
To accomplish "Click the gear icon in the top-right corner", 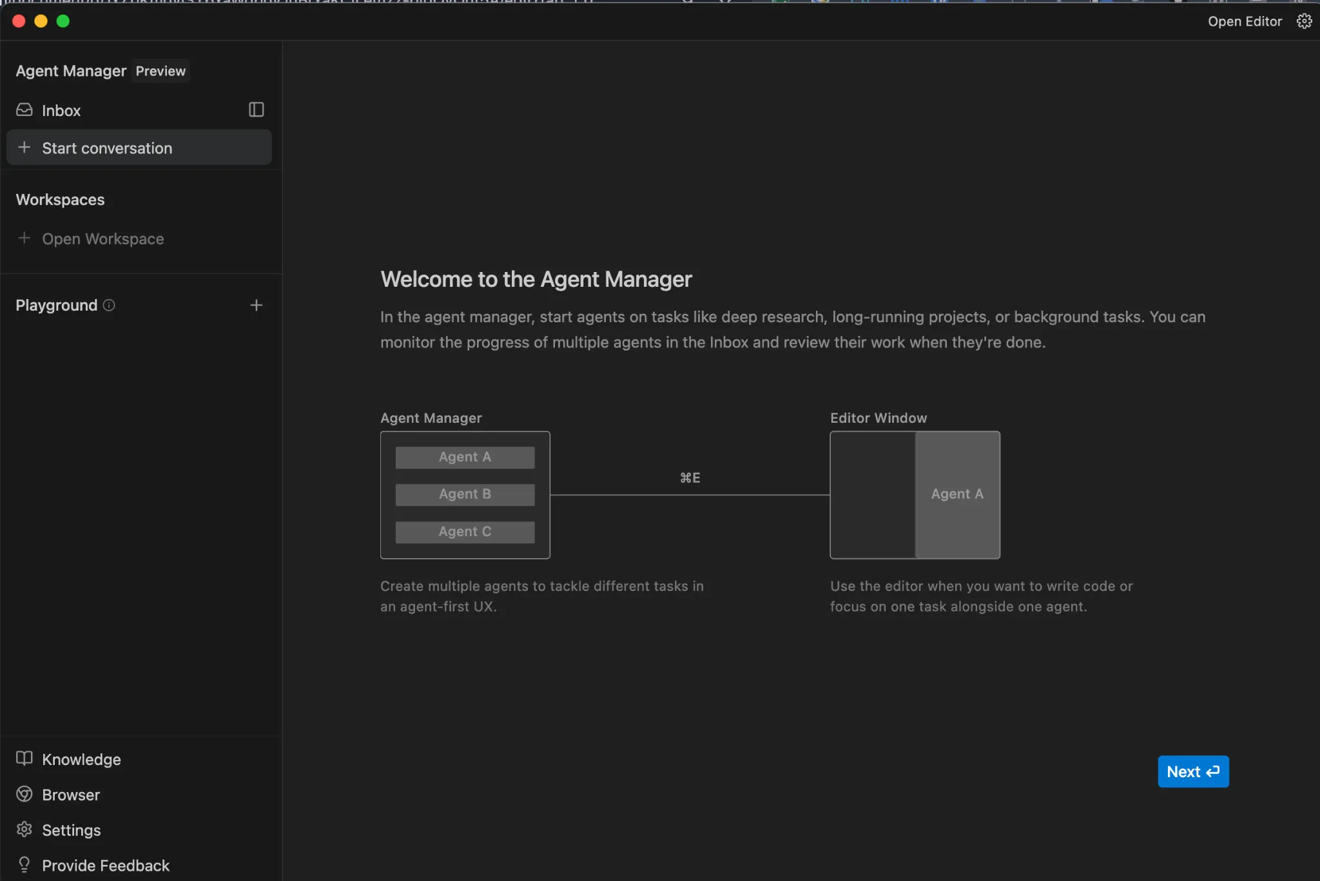I will (1303, 21).
